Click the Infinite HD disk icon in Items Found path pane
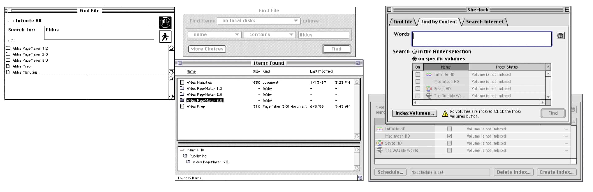The width and height of the screenshot is (593, 192). (x=182, y=150)
